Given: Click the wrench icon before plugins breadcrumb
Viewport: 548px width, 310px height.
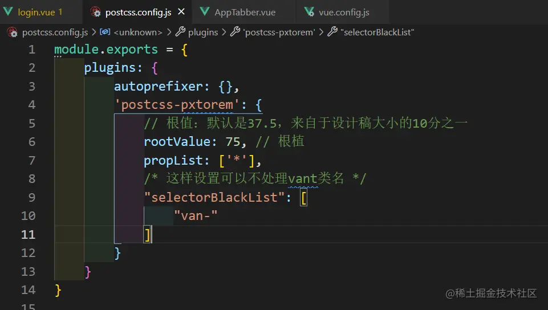Looking at the screenshot, I should tap(180, 32).
